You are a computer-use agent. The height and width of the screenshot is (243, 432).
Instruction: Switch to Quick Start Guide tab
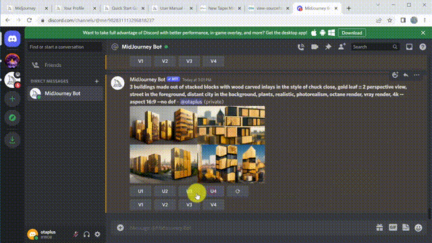[124, 8]
